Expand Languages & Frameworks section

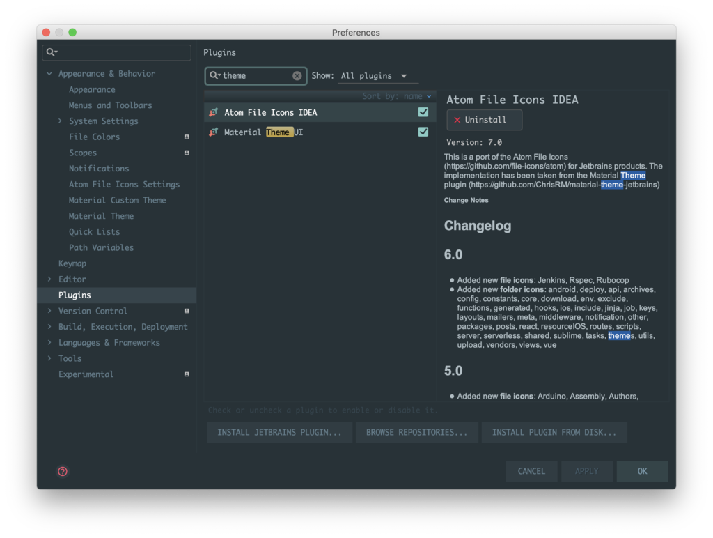coord(49,342)
